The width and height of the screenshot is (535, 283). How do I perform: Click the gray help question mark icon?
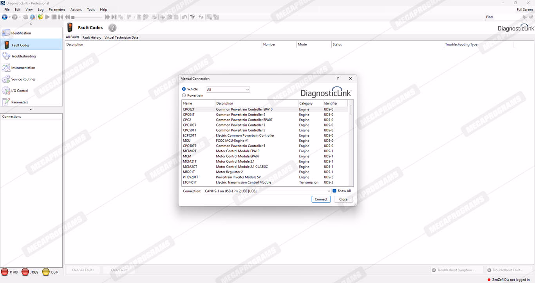pyautogui.click(x=112, y=28)
